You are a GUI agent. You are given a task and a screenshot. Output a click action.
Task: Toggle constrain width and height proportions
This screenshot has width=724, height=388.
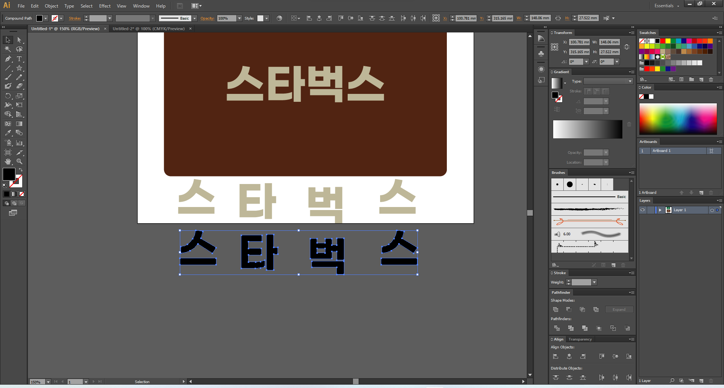[x=627, y=47]
